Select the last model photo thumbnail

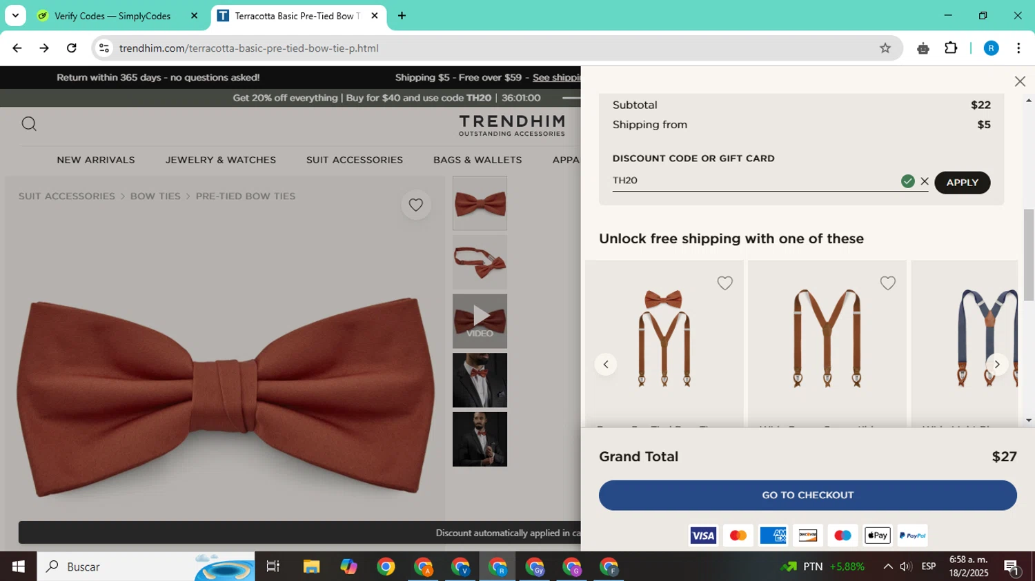point(480,439)
